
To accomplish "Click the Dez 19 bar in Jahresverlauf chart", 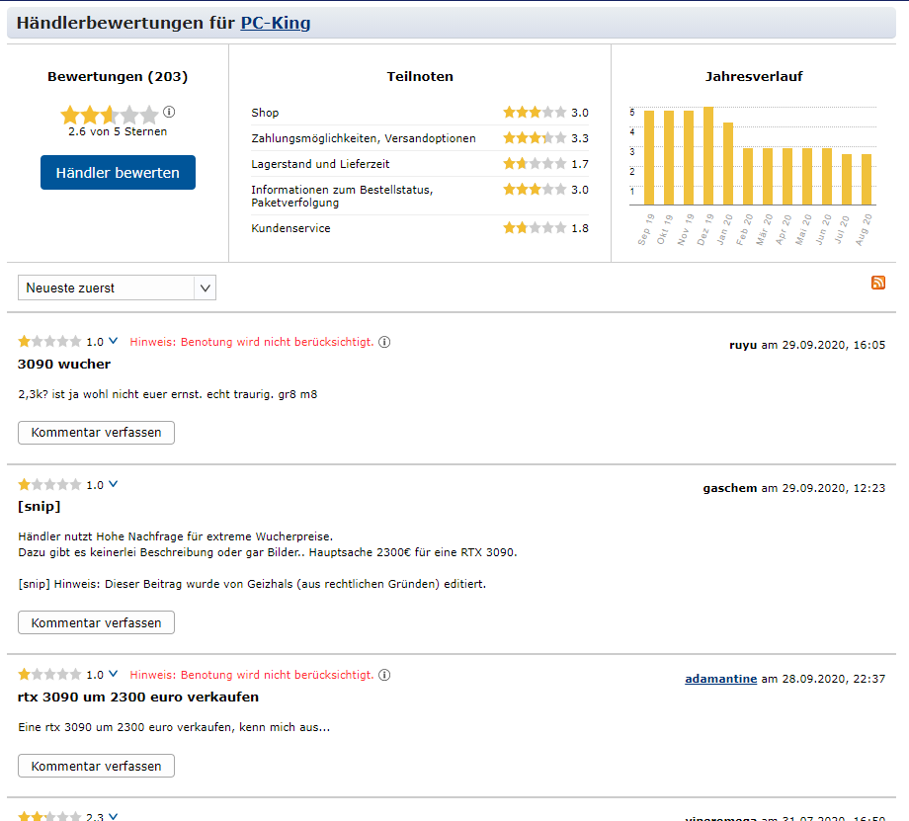I will click(x=708, y=155).
